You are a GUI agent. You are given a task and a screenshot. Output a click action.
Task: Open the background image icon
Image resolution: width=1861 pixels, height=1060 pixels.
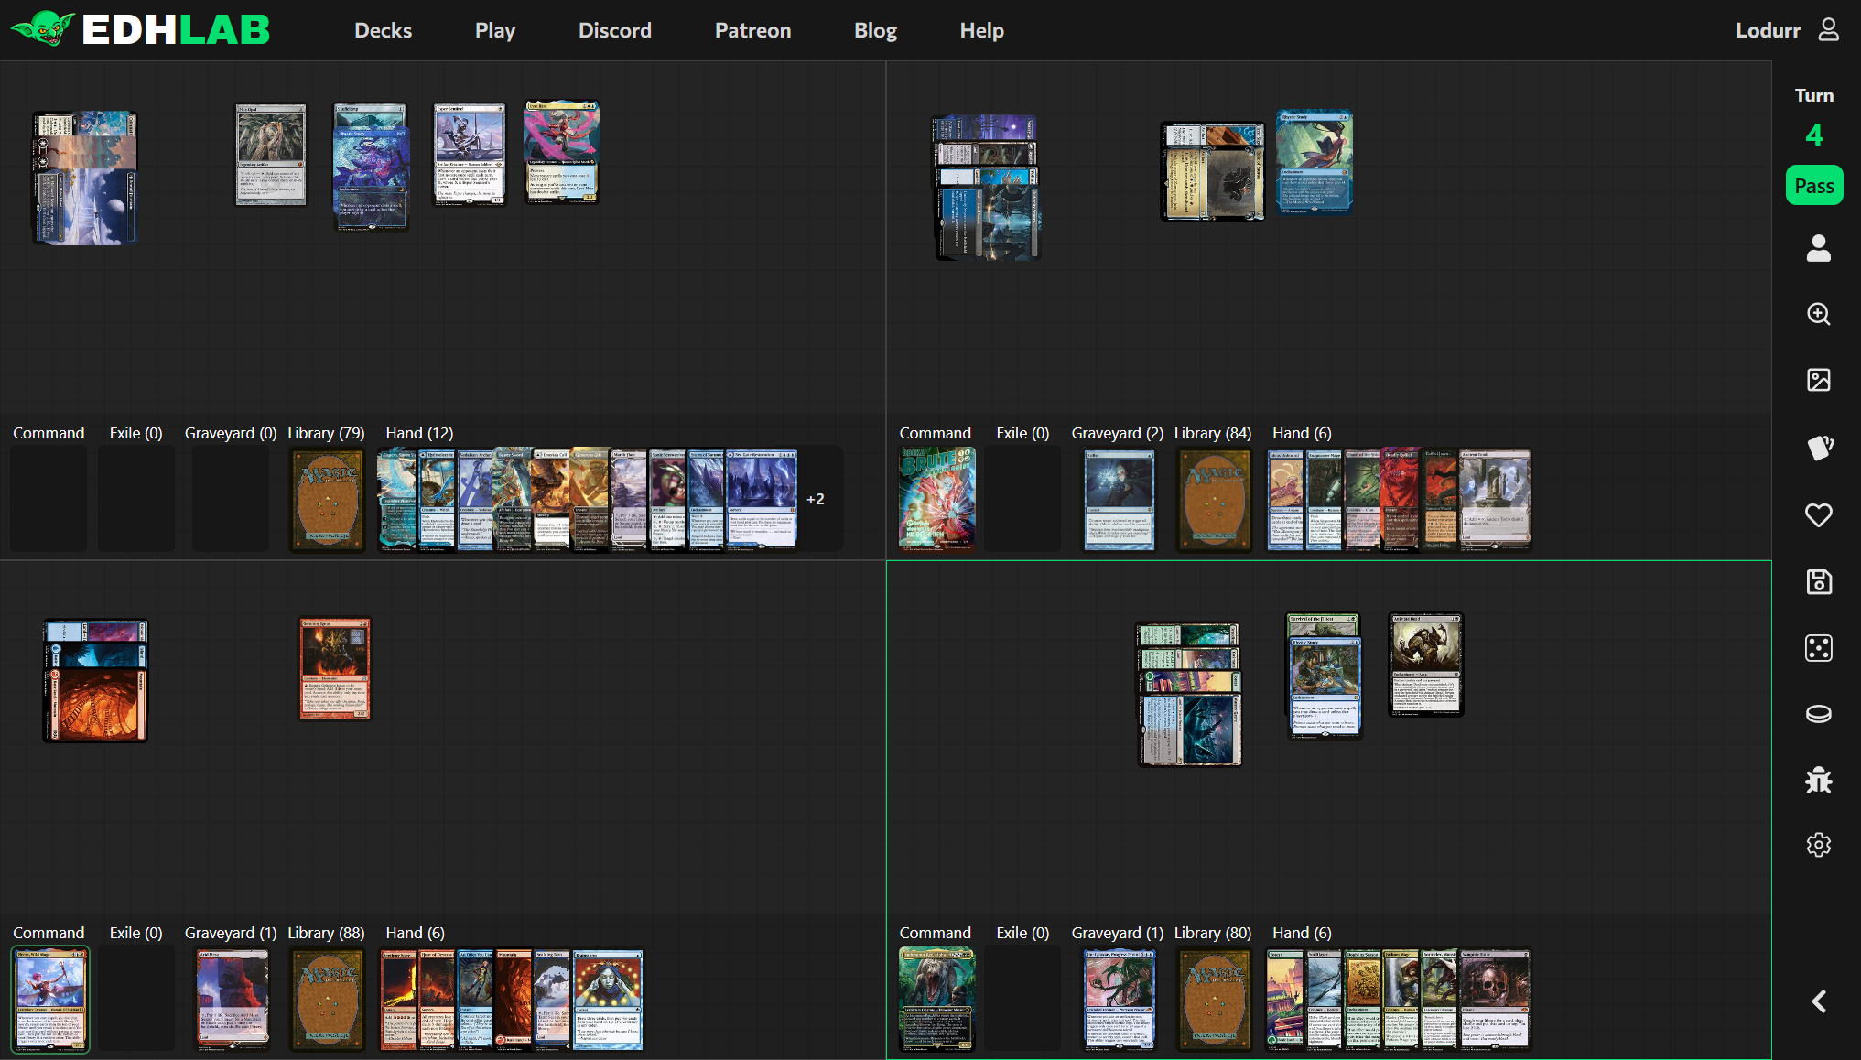[1818, 380]
